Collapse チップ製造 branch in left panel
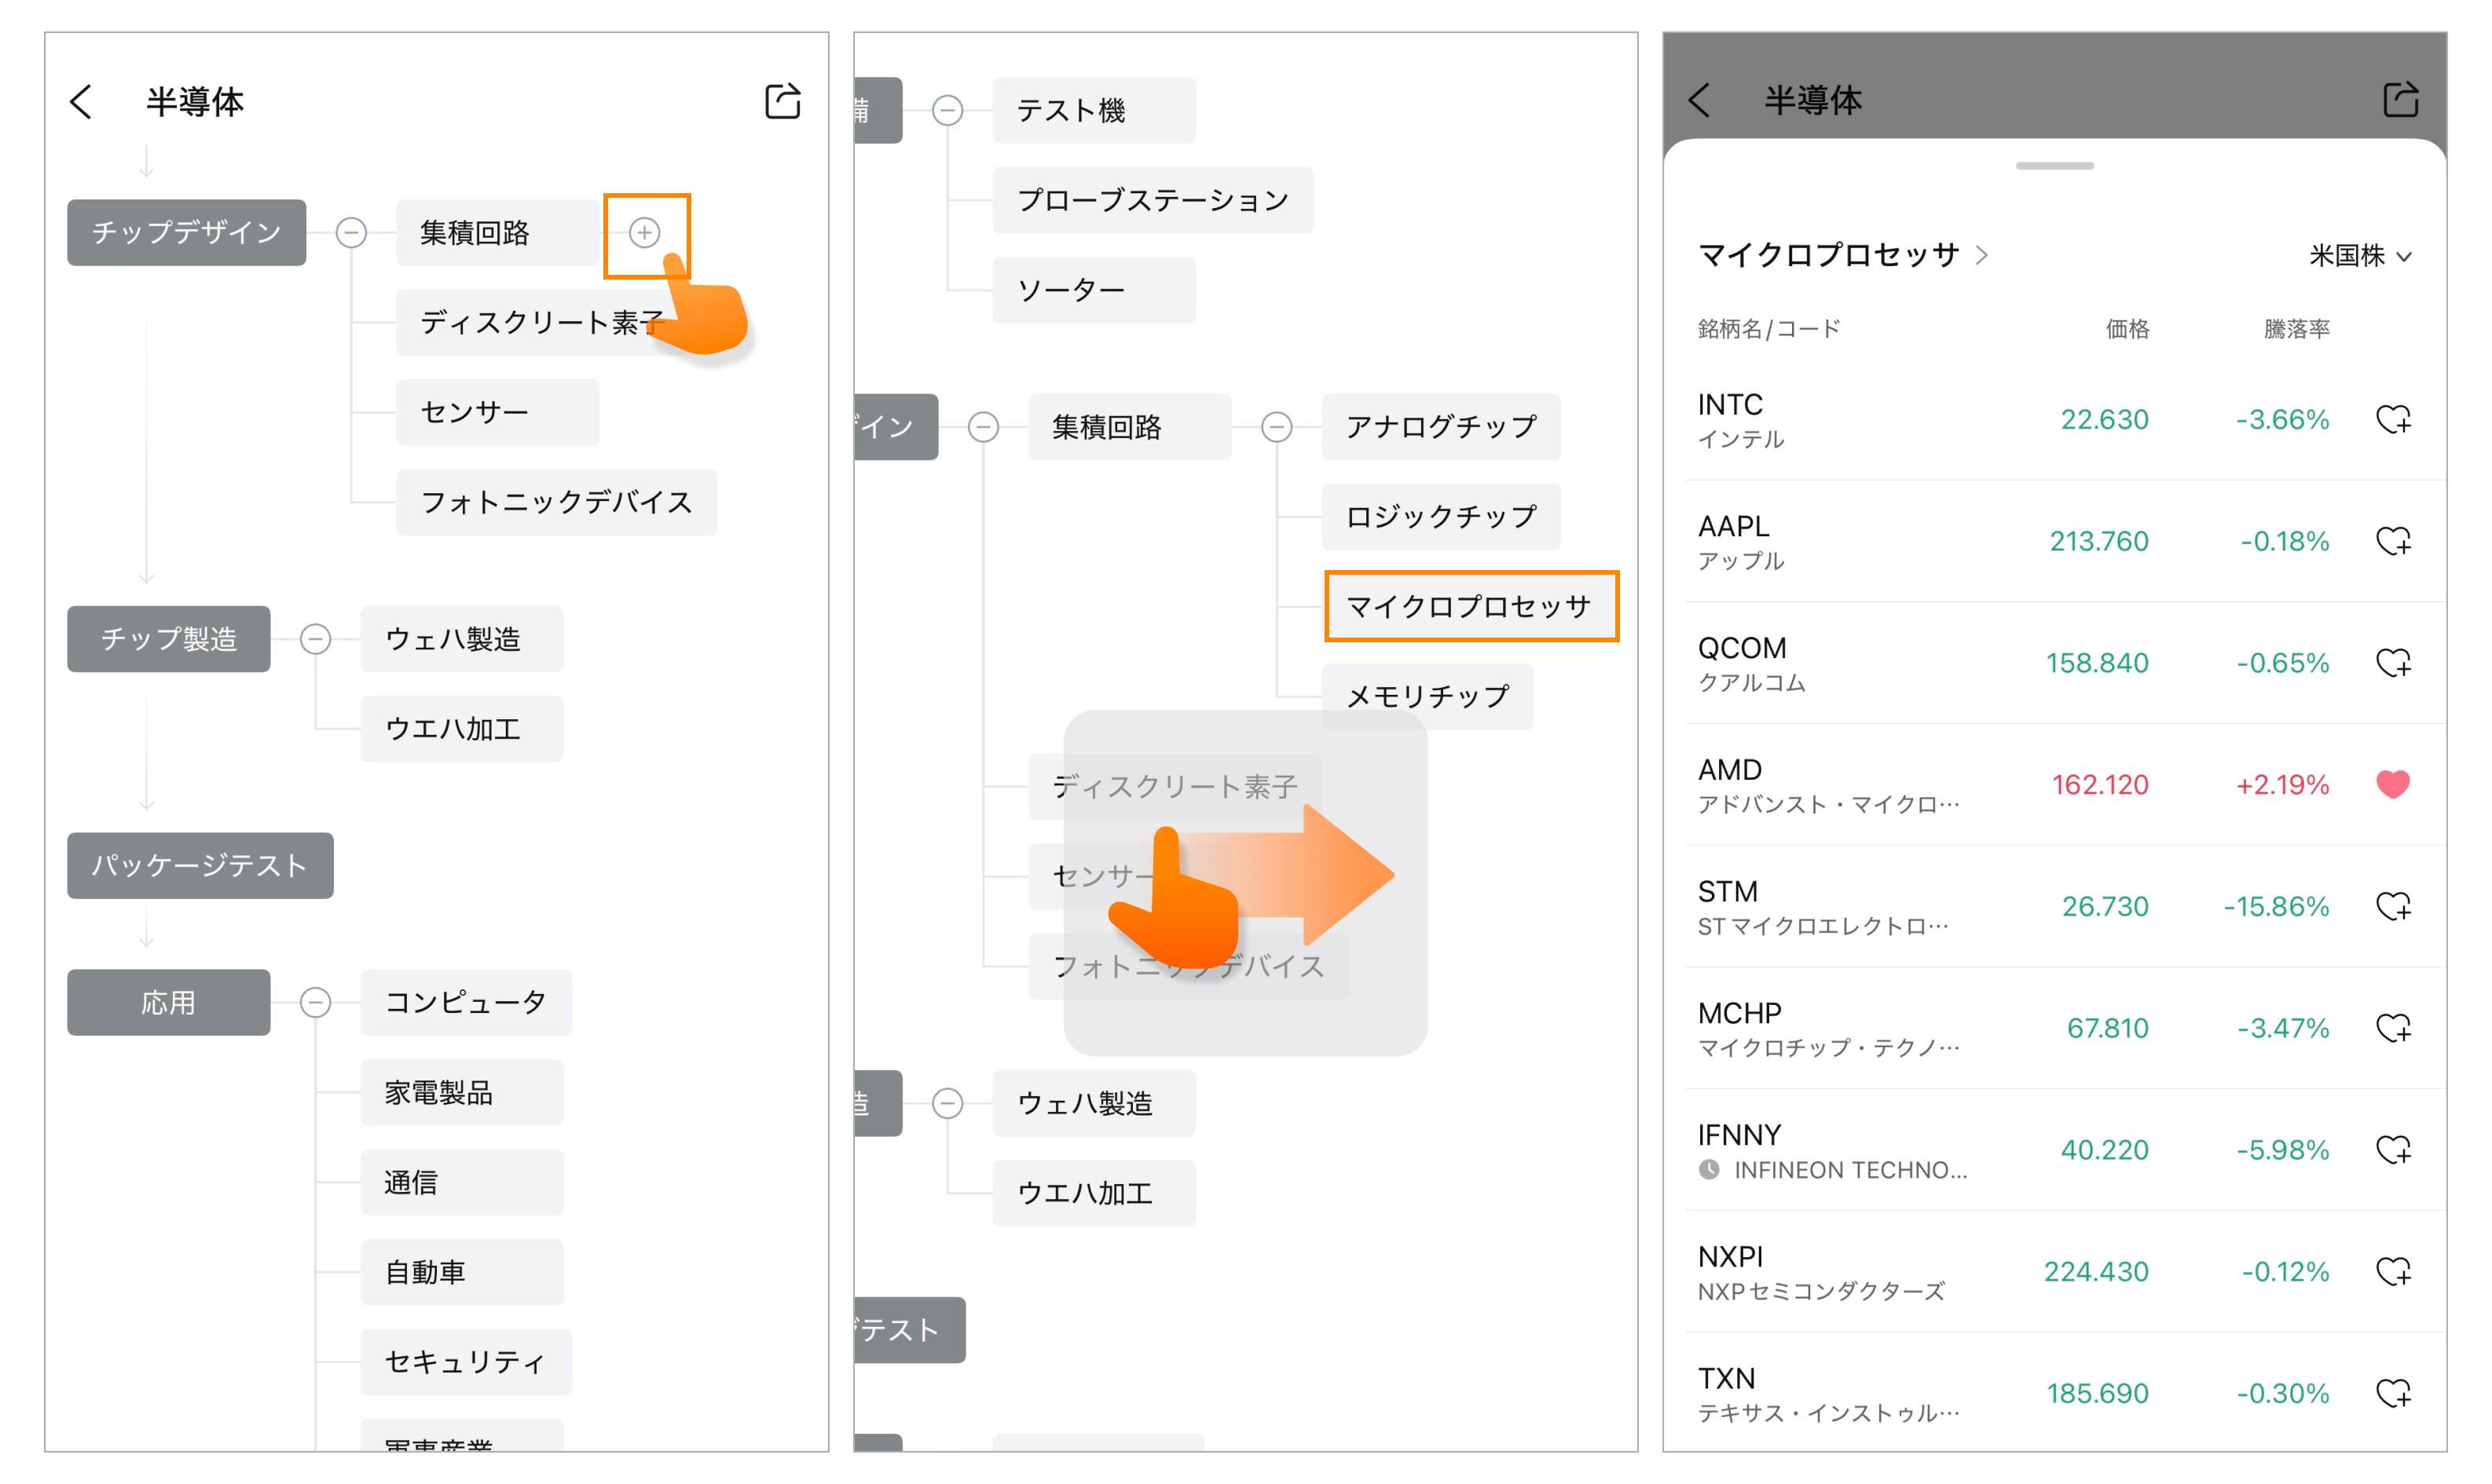 click(x=315, y=639)
